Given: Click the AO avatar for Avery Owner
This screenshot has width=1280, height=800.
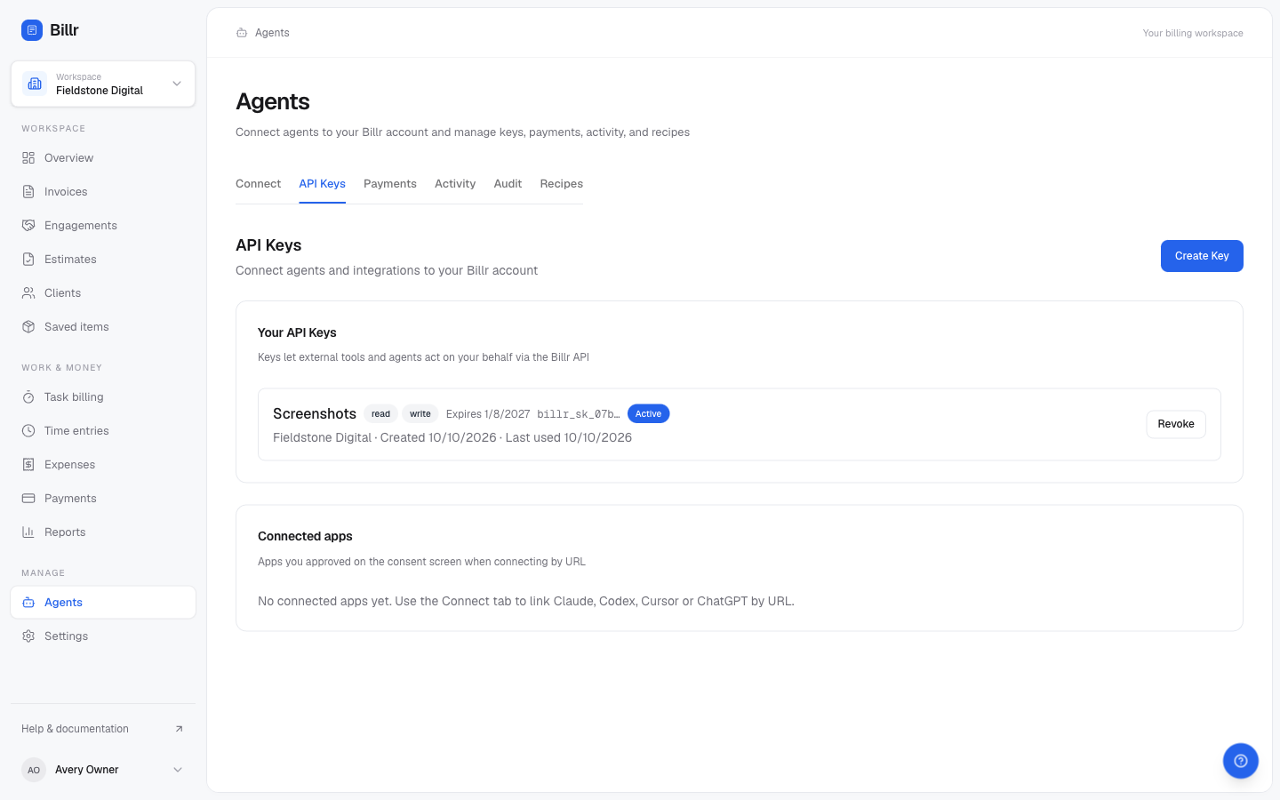Looking at the screenshot, I should tap(34, 770).
